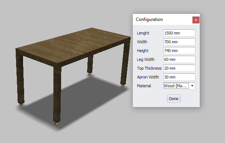The image size is (225, 143).
Task: Click the Done button
Action: click(x=174, y=99)
